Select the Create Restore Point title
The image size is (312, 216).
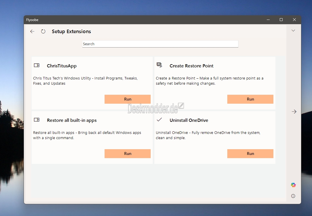point(191,66)
